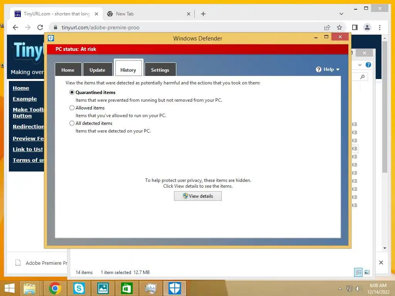Switch to the New Tab browser tab
This screenshot has width=395, height=296.
[149, 14]
